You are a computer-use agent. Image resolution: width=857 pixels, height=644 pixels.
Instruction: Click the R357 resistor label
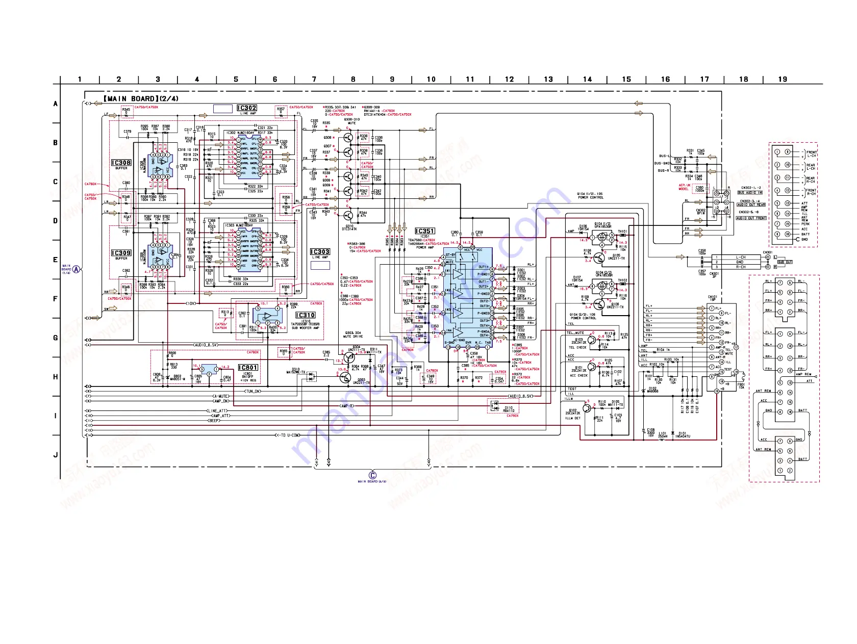point(281,110)
